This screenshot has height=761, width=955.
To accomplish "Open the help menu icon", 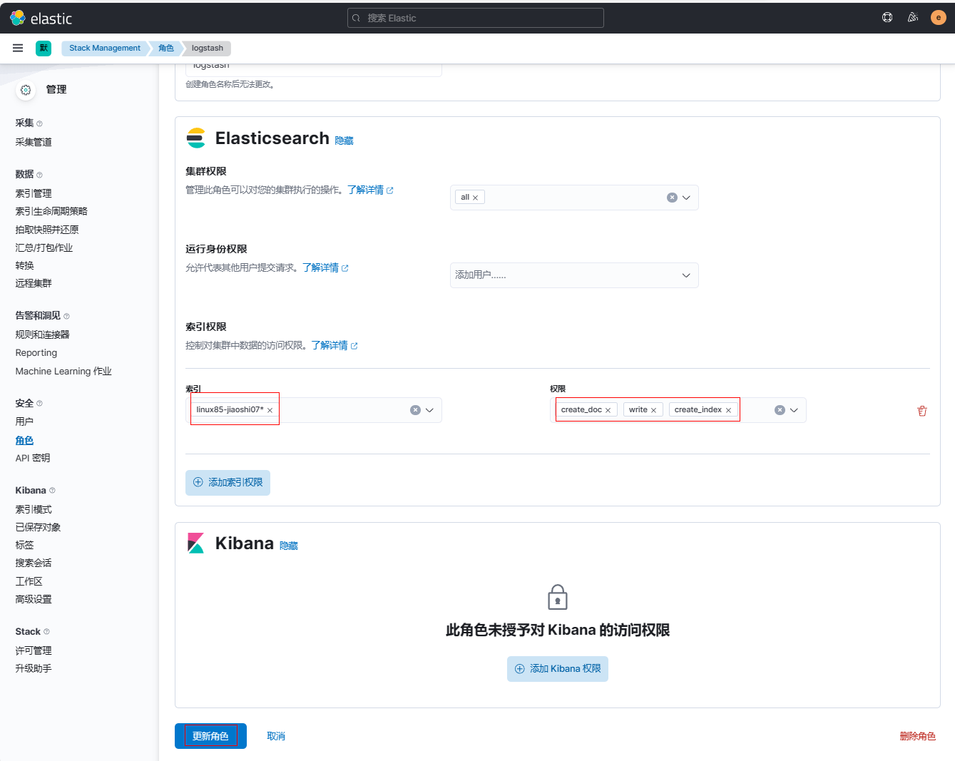I will pyautogui.click(x=887, y=18).
